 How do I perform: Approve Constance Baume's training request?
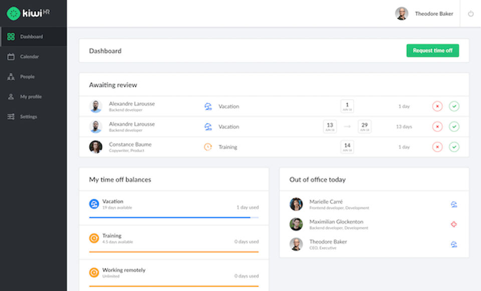coord(454,147)
